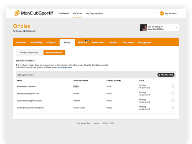Click the Add an access button
Screen dimensions: 192x144
click(166, 75)
